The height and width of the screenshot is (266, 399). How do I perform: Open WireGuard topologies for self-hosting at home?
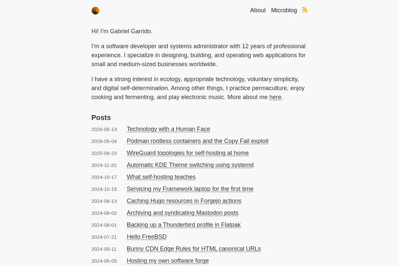point(188,153)
